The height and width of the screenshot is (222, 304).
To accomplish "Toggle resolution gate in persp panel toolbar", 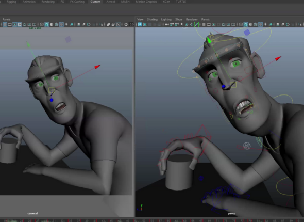I will tap(214, 24).
